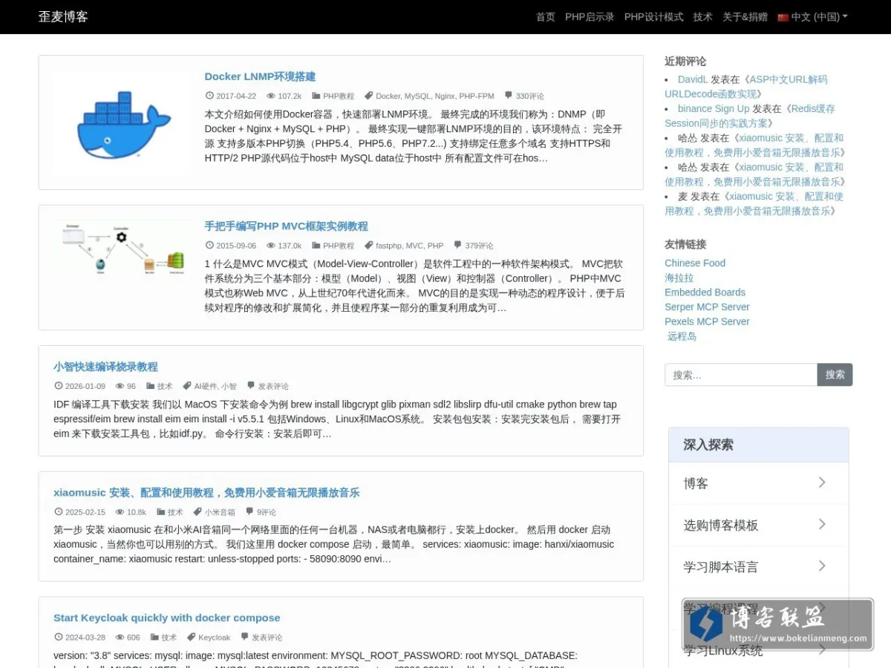Click clock icon beside 2015-09-06

tap(209, 246)
